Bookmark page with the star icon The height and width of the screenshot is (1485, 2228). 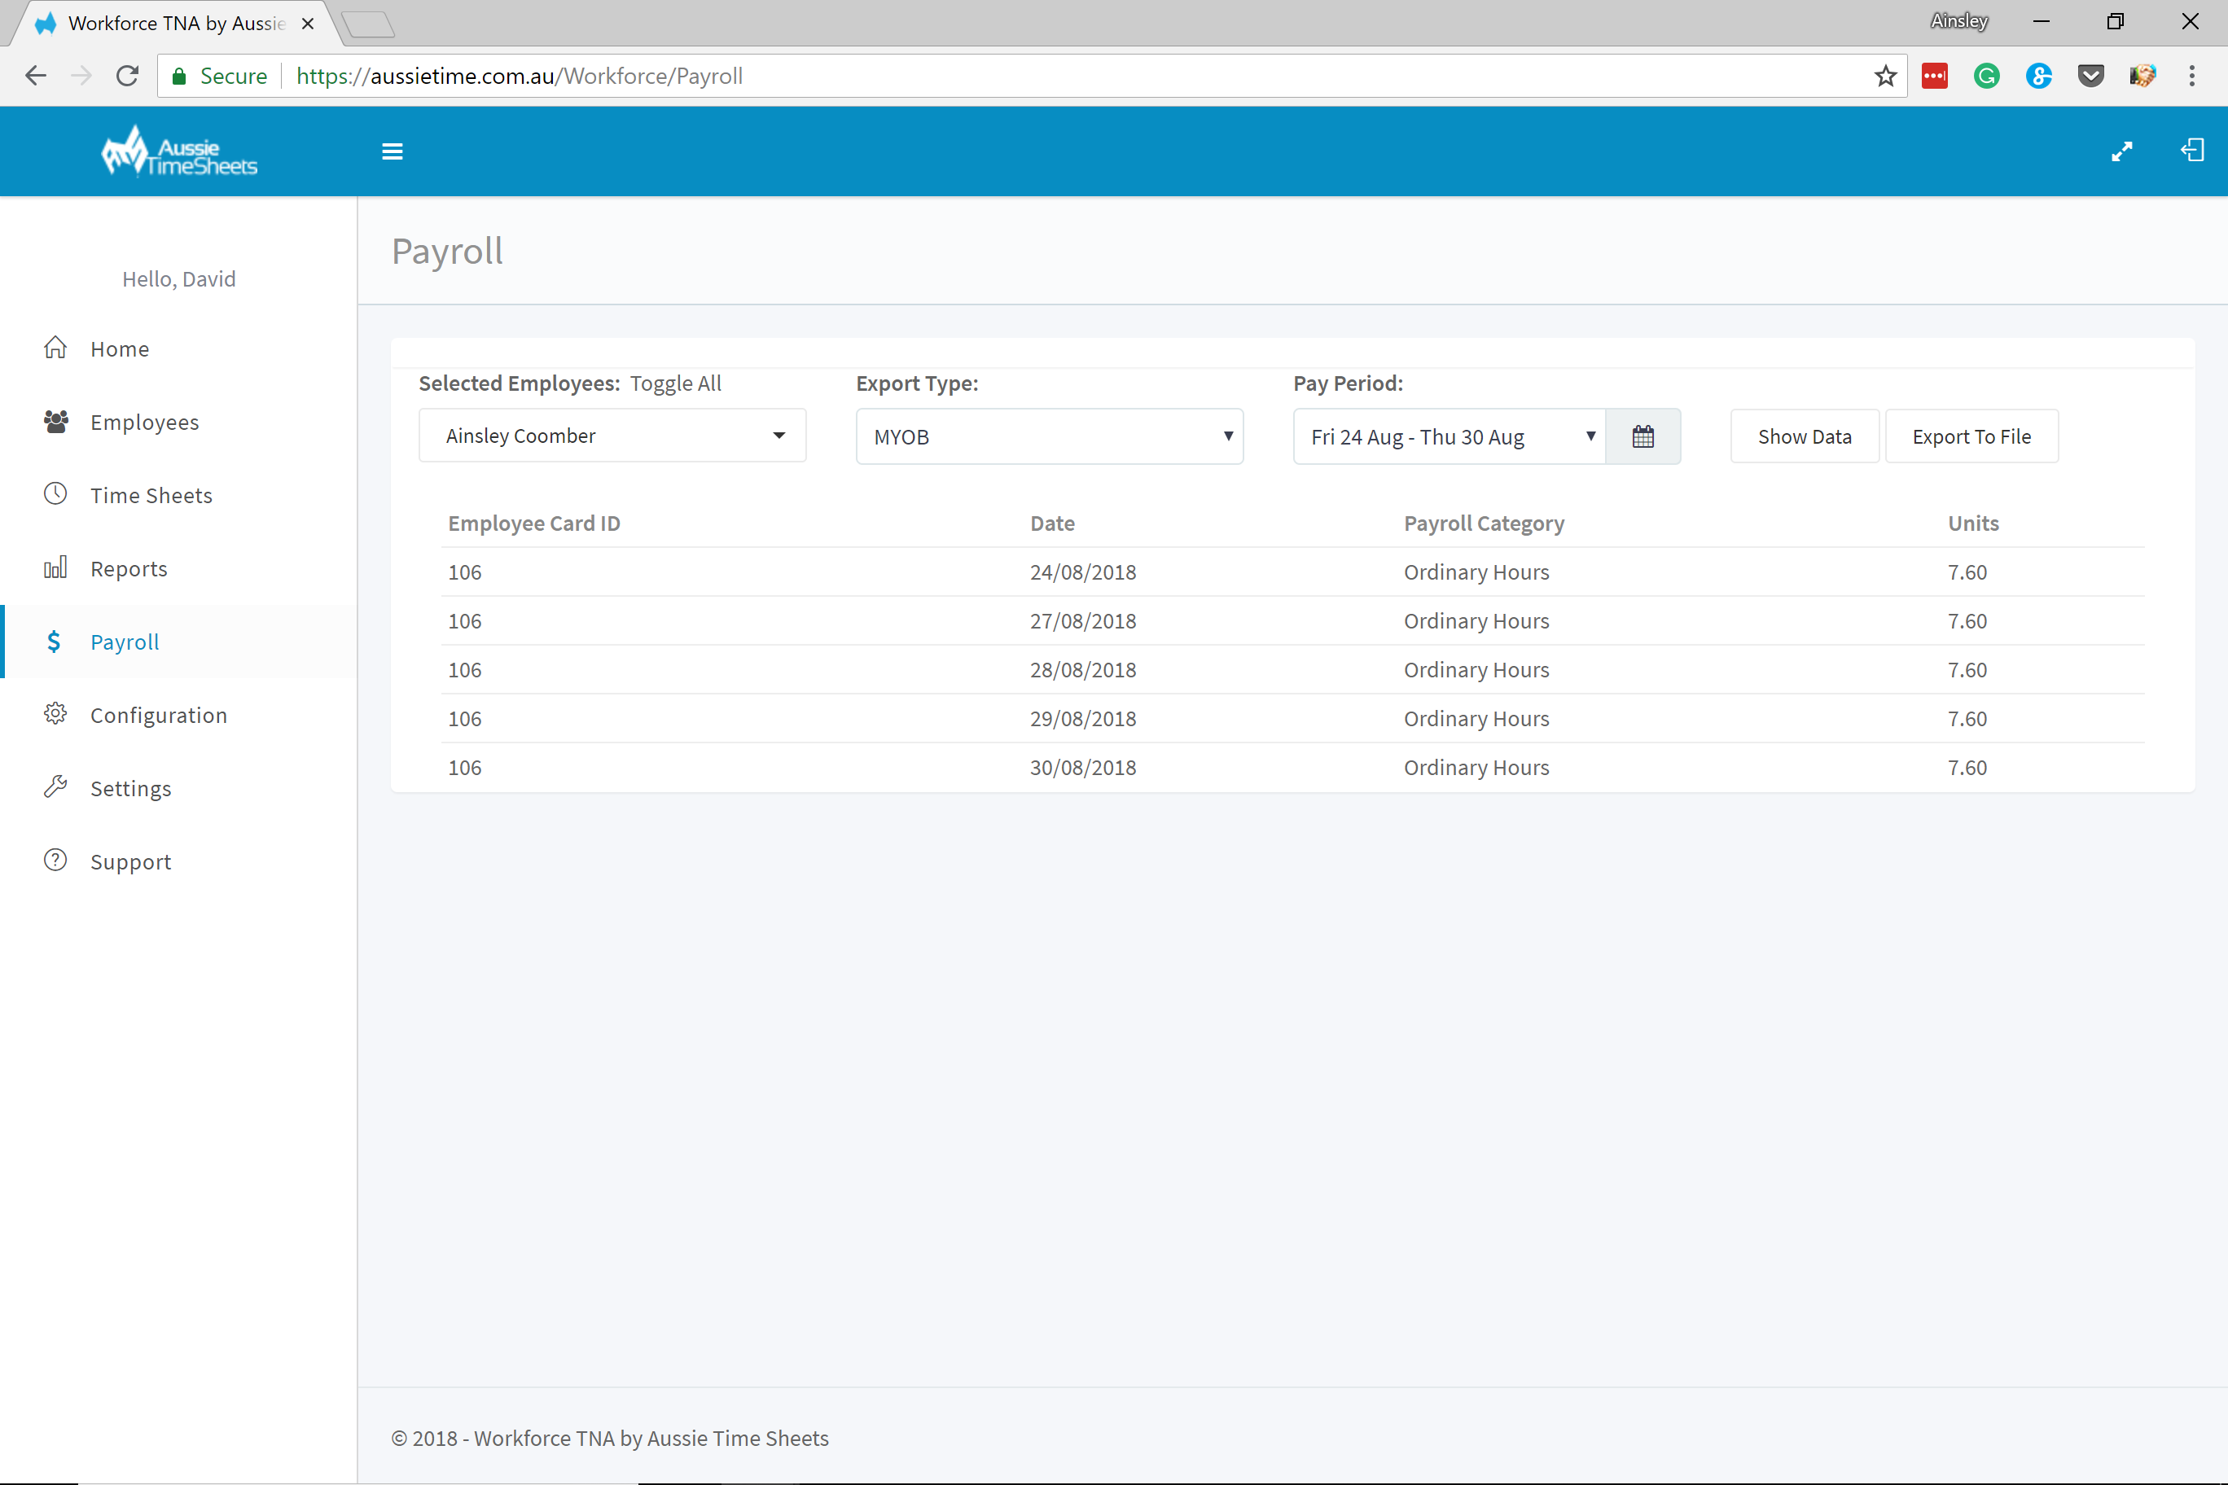pyautogui.click(x=1885, y=76)
